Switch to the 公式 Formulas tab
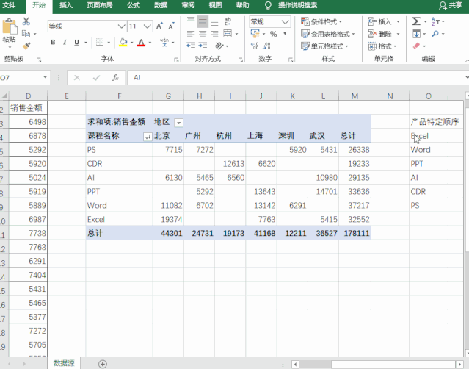 point(134,5)
